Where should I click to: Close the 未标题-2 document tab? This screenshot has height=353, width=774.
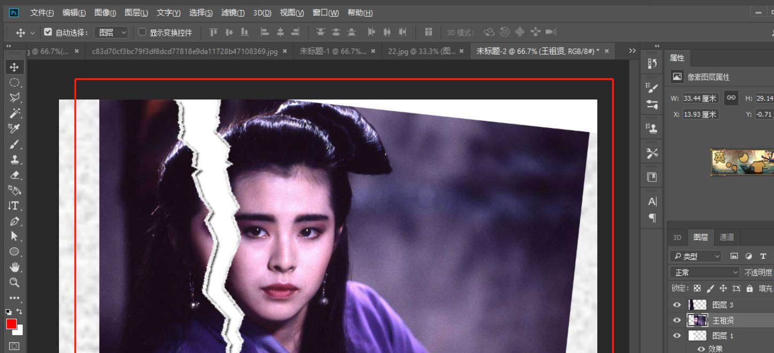click(606, 51)
